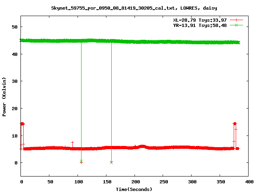Click the red bump near 213 seconds
Viewport: 257px width, 193px height.
click(x=142, y=146)
